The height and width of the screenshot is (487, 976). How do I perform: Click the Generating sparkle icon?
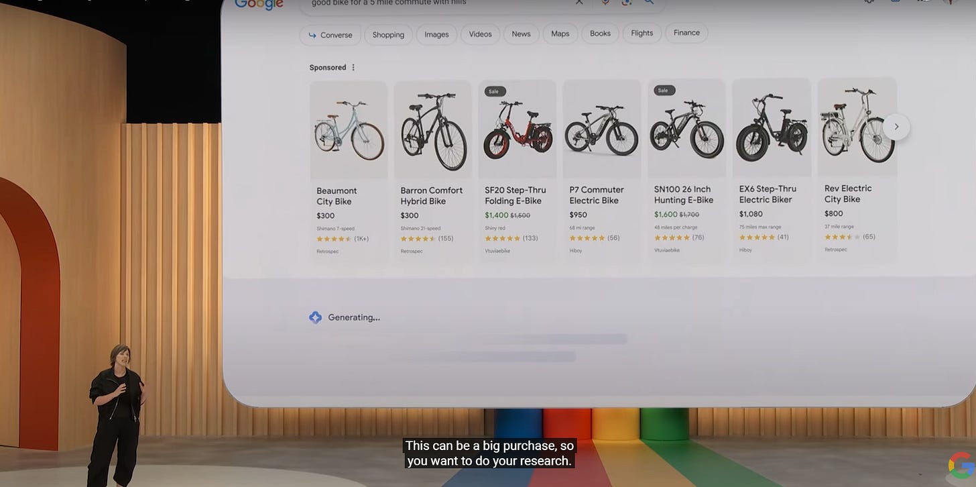tap(315, 317)
